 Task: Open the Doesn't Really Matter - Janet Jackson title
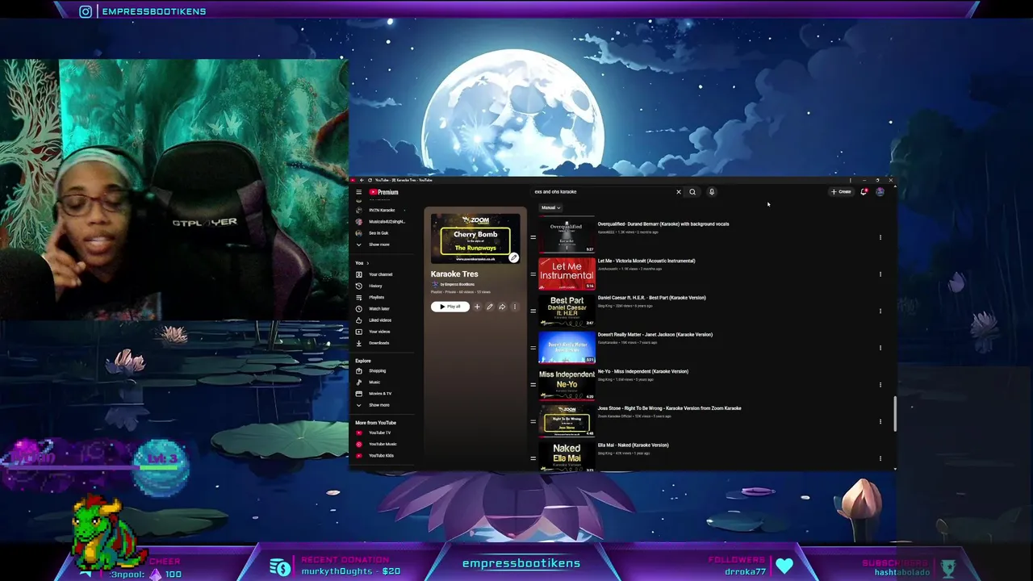655,335
